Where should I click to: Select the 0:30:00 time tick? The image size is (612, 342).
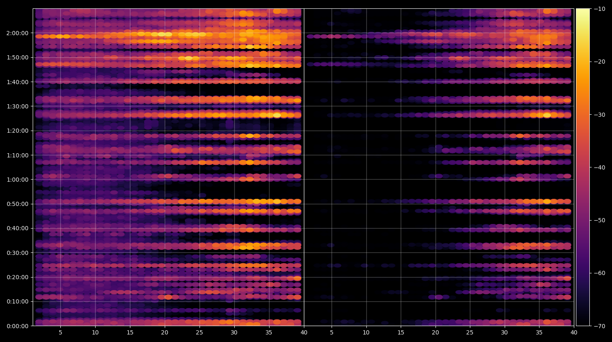coord(18,253)
